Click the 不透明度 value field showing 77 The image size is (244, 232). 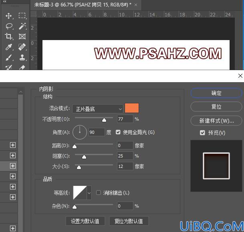tap(125, 119)
